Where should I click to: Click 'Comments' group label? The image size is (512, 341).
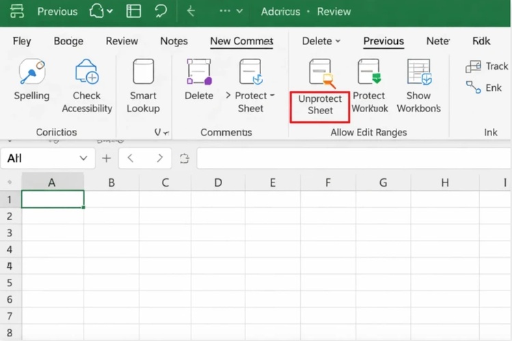226,132
